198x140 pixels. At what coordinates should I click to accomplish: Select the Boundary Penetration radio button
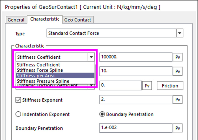tap(102, 114)
